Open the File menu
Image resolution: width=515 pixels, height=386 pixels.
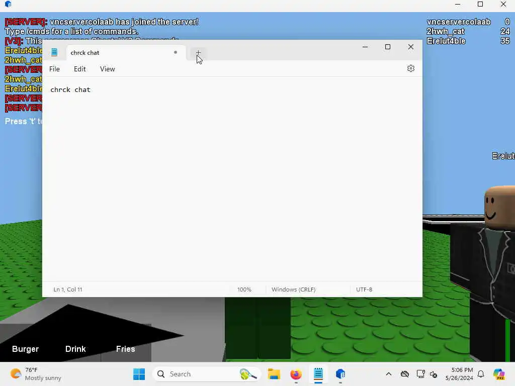coord(54,69)
